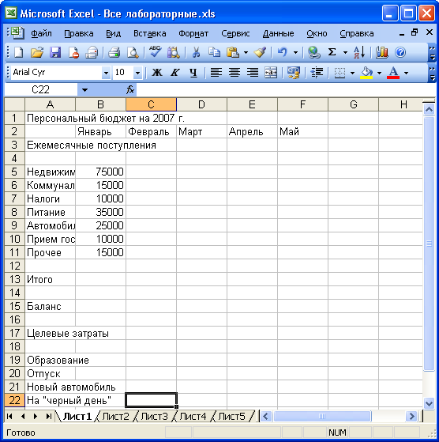
Task: Click the fx insert function button
Action: (x=129, y=90)
